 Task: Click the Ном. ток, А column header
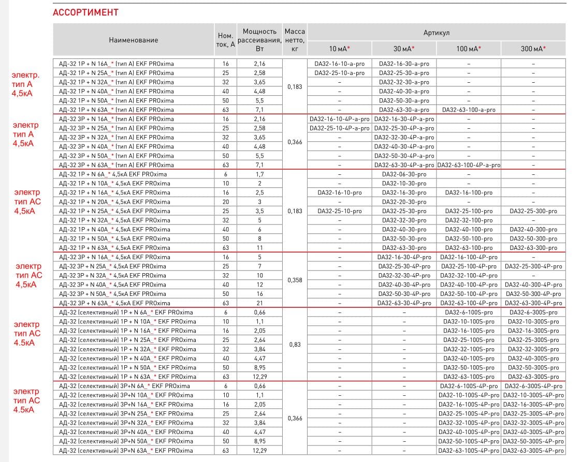225,40
